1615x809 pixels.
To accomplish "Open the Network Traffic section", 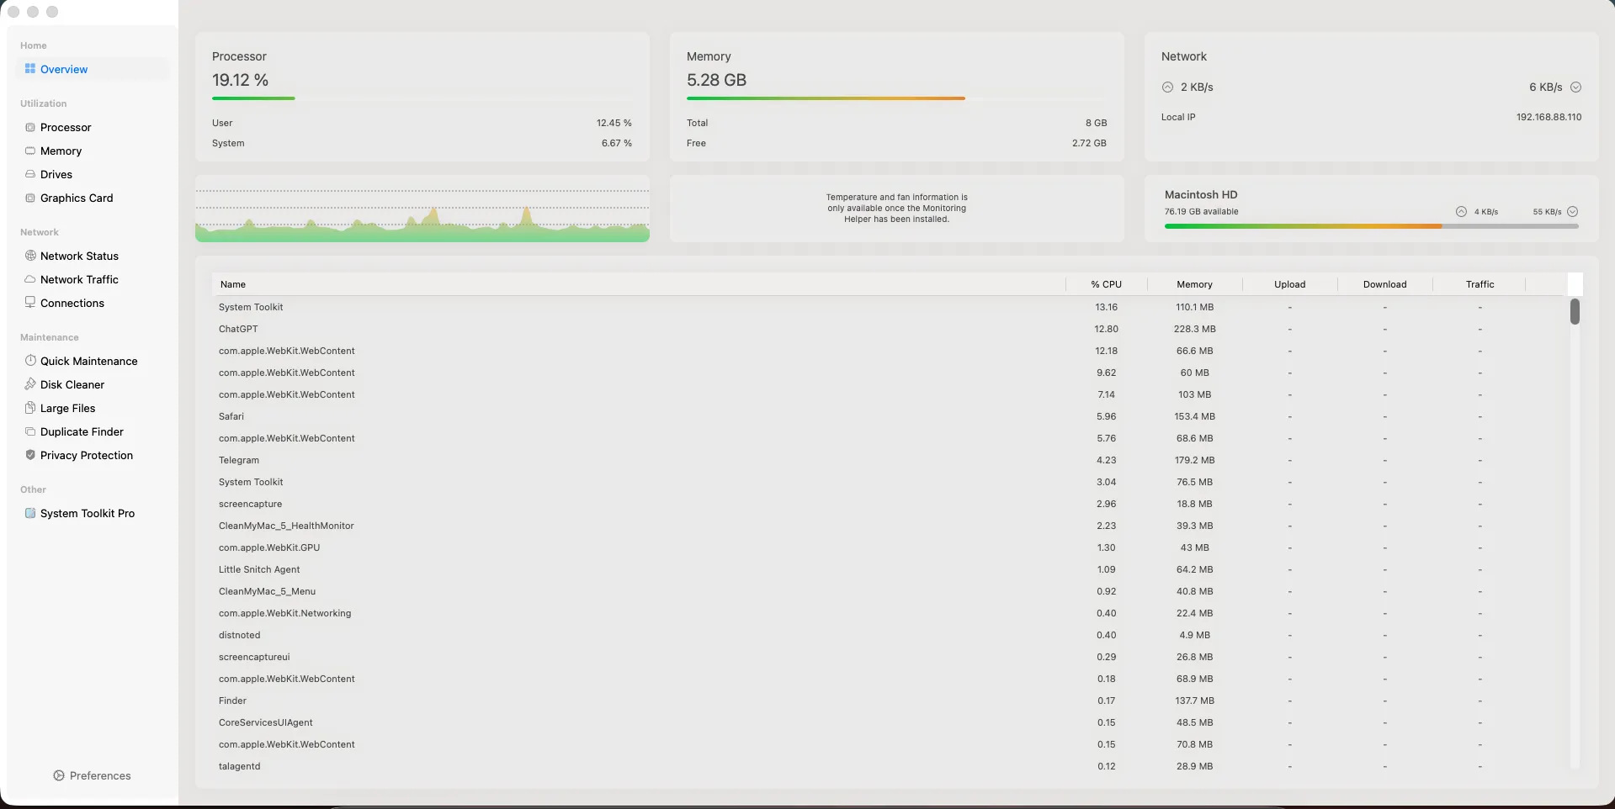I will 79,280.
